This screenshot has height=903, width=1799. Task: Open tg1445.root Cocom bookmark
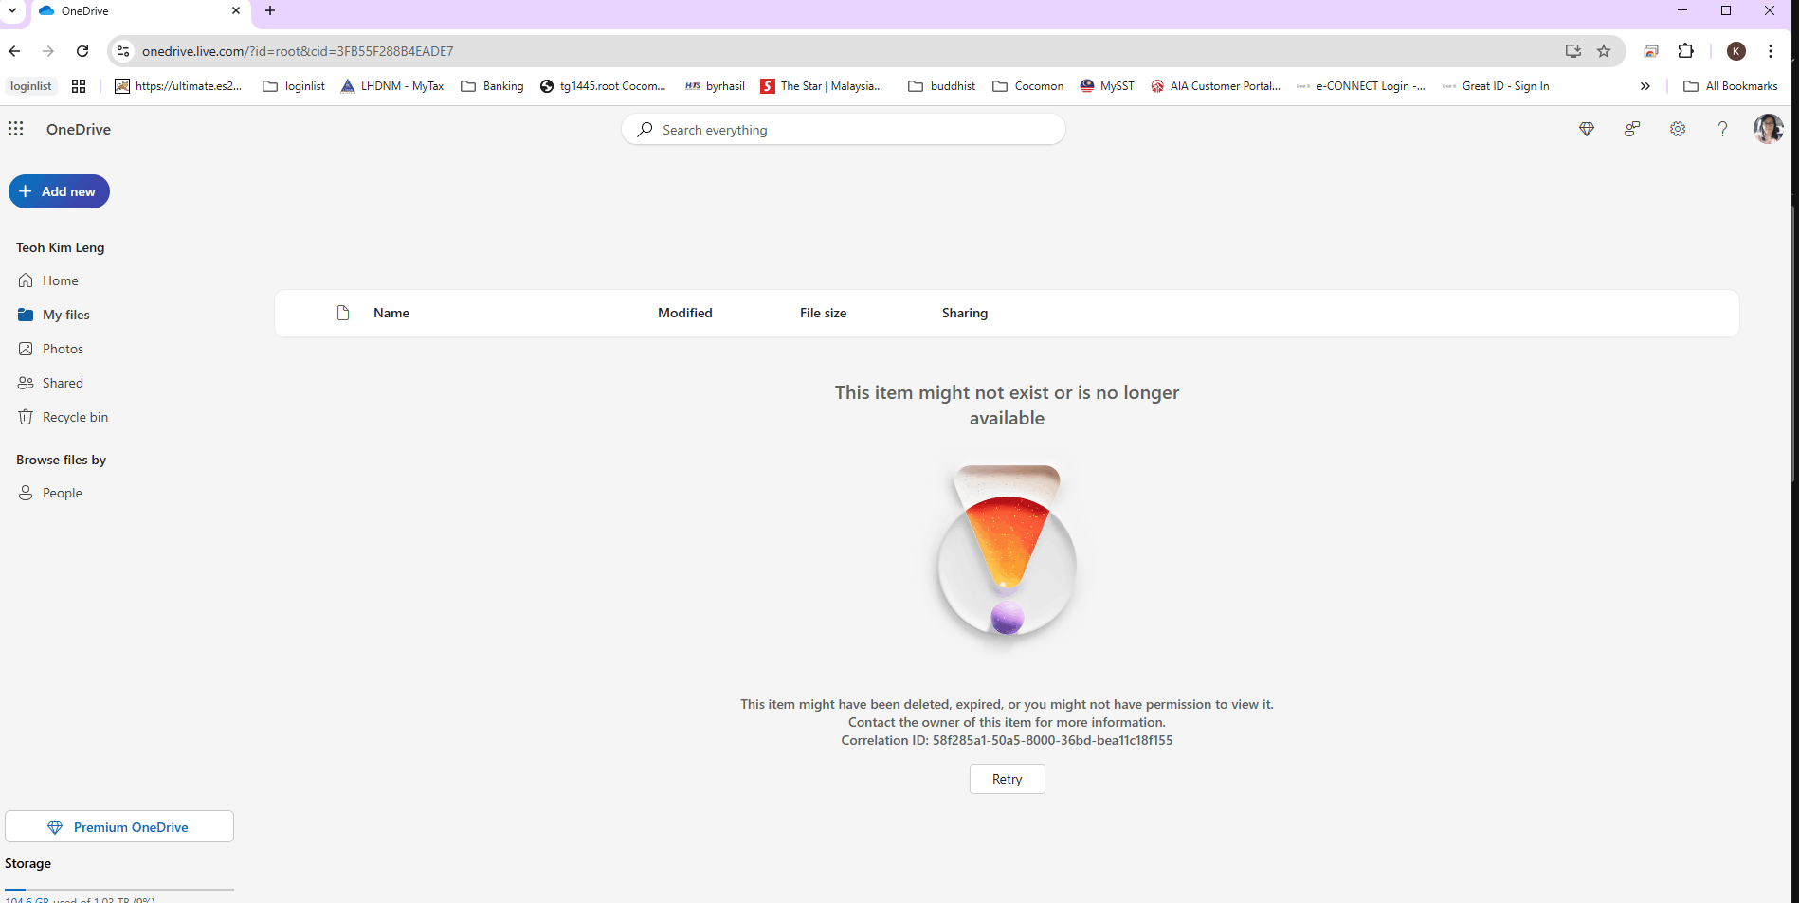(x=603, y=86)
